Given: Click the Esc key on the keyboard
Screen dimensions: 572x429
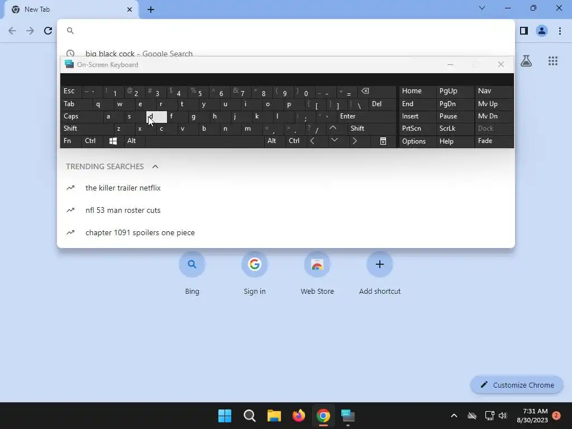Looking at the screenshot, I should (71, 92).
